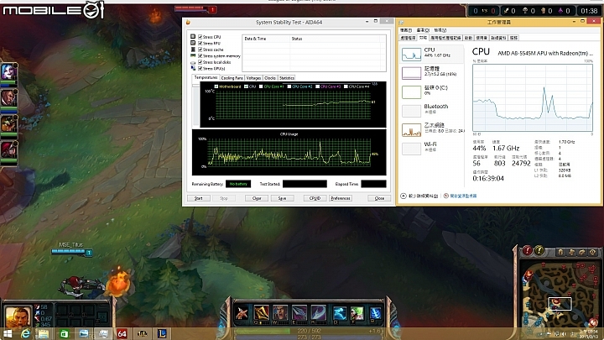Click the Close button at the AIDA64 bottom
Screen dimensions: 604x340
379,198
